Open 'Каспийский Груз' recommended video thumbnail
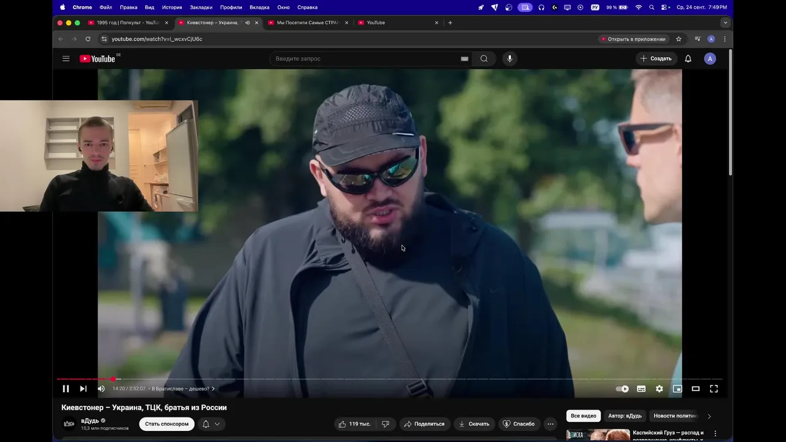Screen dimensions: 786x442 (x=598, y=435)
